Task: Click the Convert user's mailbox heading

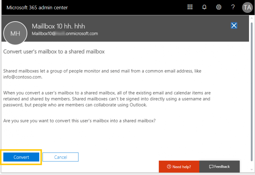Action: [54, 51]
